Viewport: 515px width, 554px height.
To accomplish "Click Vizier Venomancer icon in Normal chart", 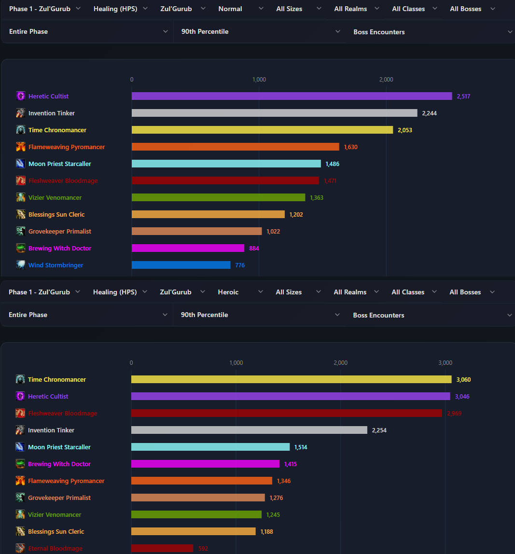I will tap(20, 197).
